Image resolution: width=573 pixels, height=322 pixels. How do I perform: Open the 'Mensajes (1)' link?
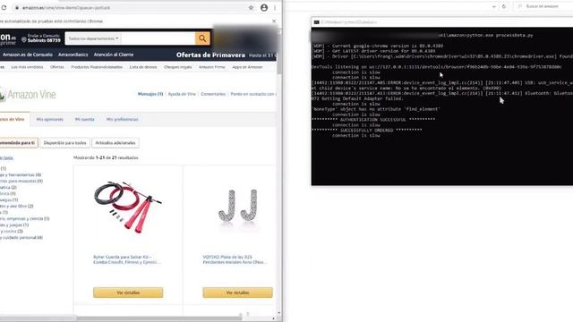[x=150, y=94]
